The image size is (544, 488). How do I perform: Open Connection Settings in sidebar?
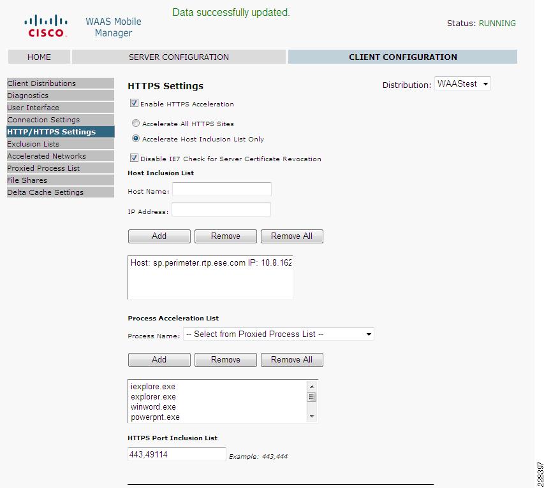click(61, 120)
